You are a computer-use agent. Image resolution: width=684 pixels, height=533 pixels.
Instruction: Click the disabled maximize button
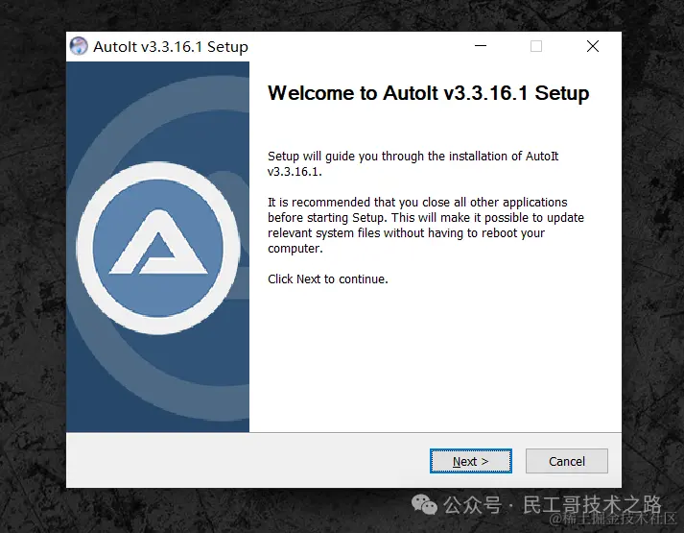point(536,46)
